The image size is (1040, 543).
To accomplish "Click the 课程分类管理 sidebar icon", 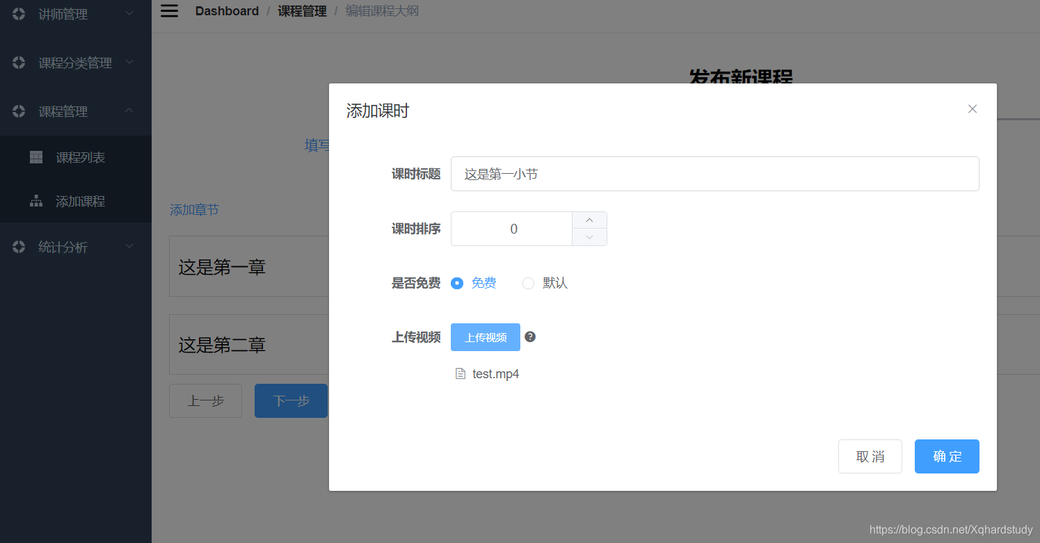I will coord(19,63).
